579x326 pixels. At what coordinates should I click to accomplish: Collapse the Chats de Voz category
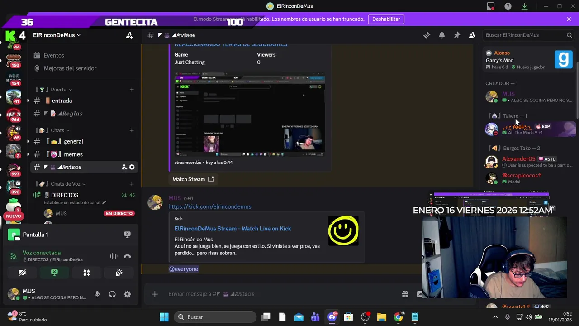(x=65, y=184)
